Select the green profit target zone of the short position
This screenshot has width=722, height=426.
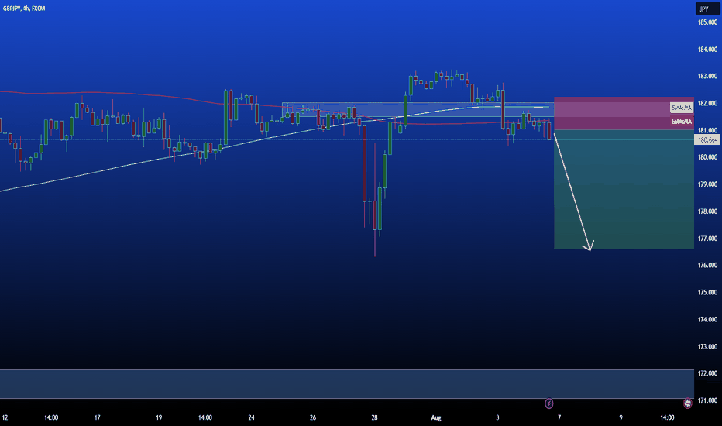[x=624, y=189]
